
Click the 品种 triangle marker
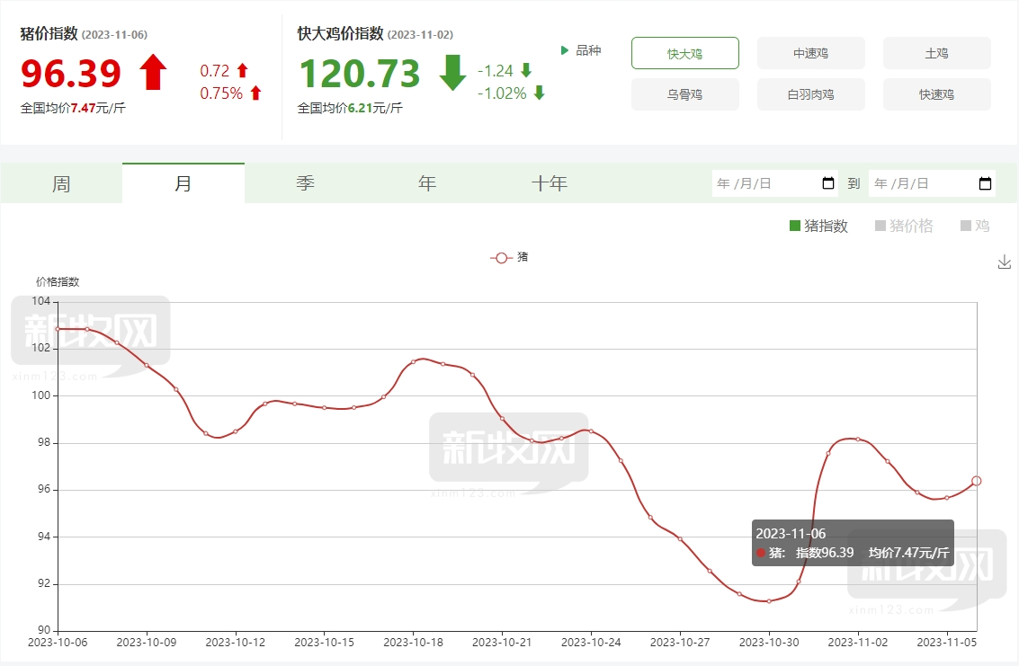(565, 50)
